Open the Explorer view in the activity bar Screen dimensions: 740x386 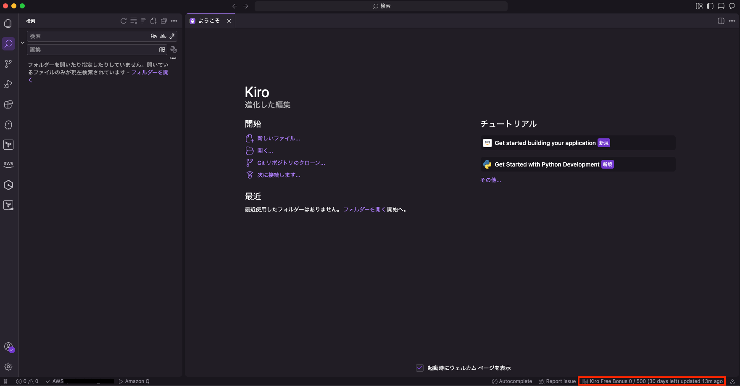tap(8, 23)
